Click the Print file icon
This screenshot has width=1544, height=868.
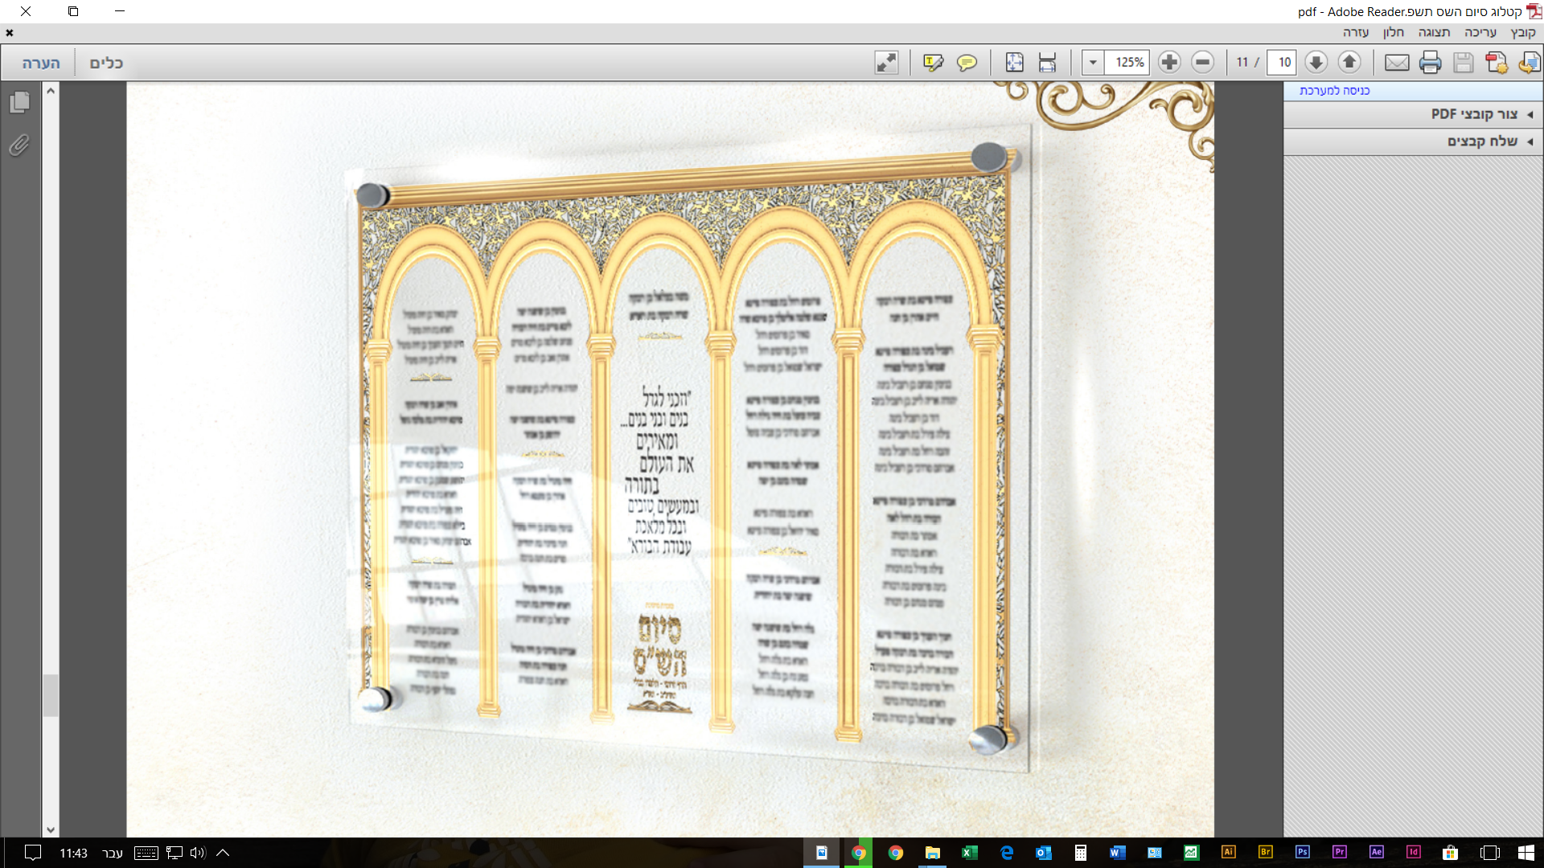[x=1430, y=63]
